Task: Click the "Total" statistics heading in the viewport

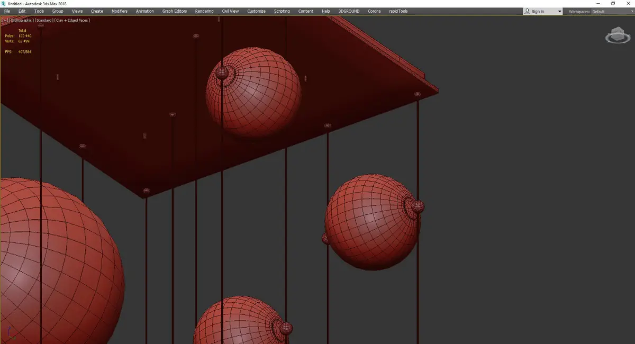Action: click(x=22, y=31)
